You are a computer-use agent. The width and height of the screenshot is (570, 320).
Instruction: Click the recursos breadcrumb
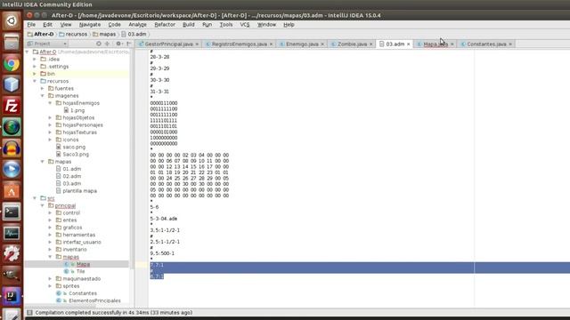[x=73, y=34]
